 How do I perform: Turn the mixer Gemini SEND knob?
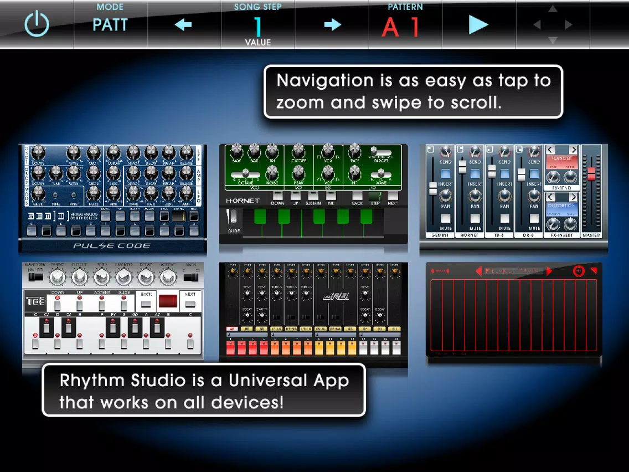445,152
